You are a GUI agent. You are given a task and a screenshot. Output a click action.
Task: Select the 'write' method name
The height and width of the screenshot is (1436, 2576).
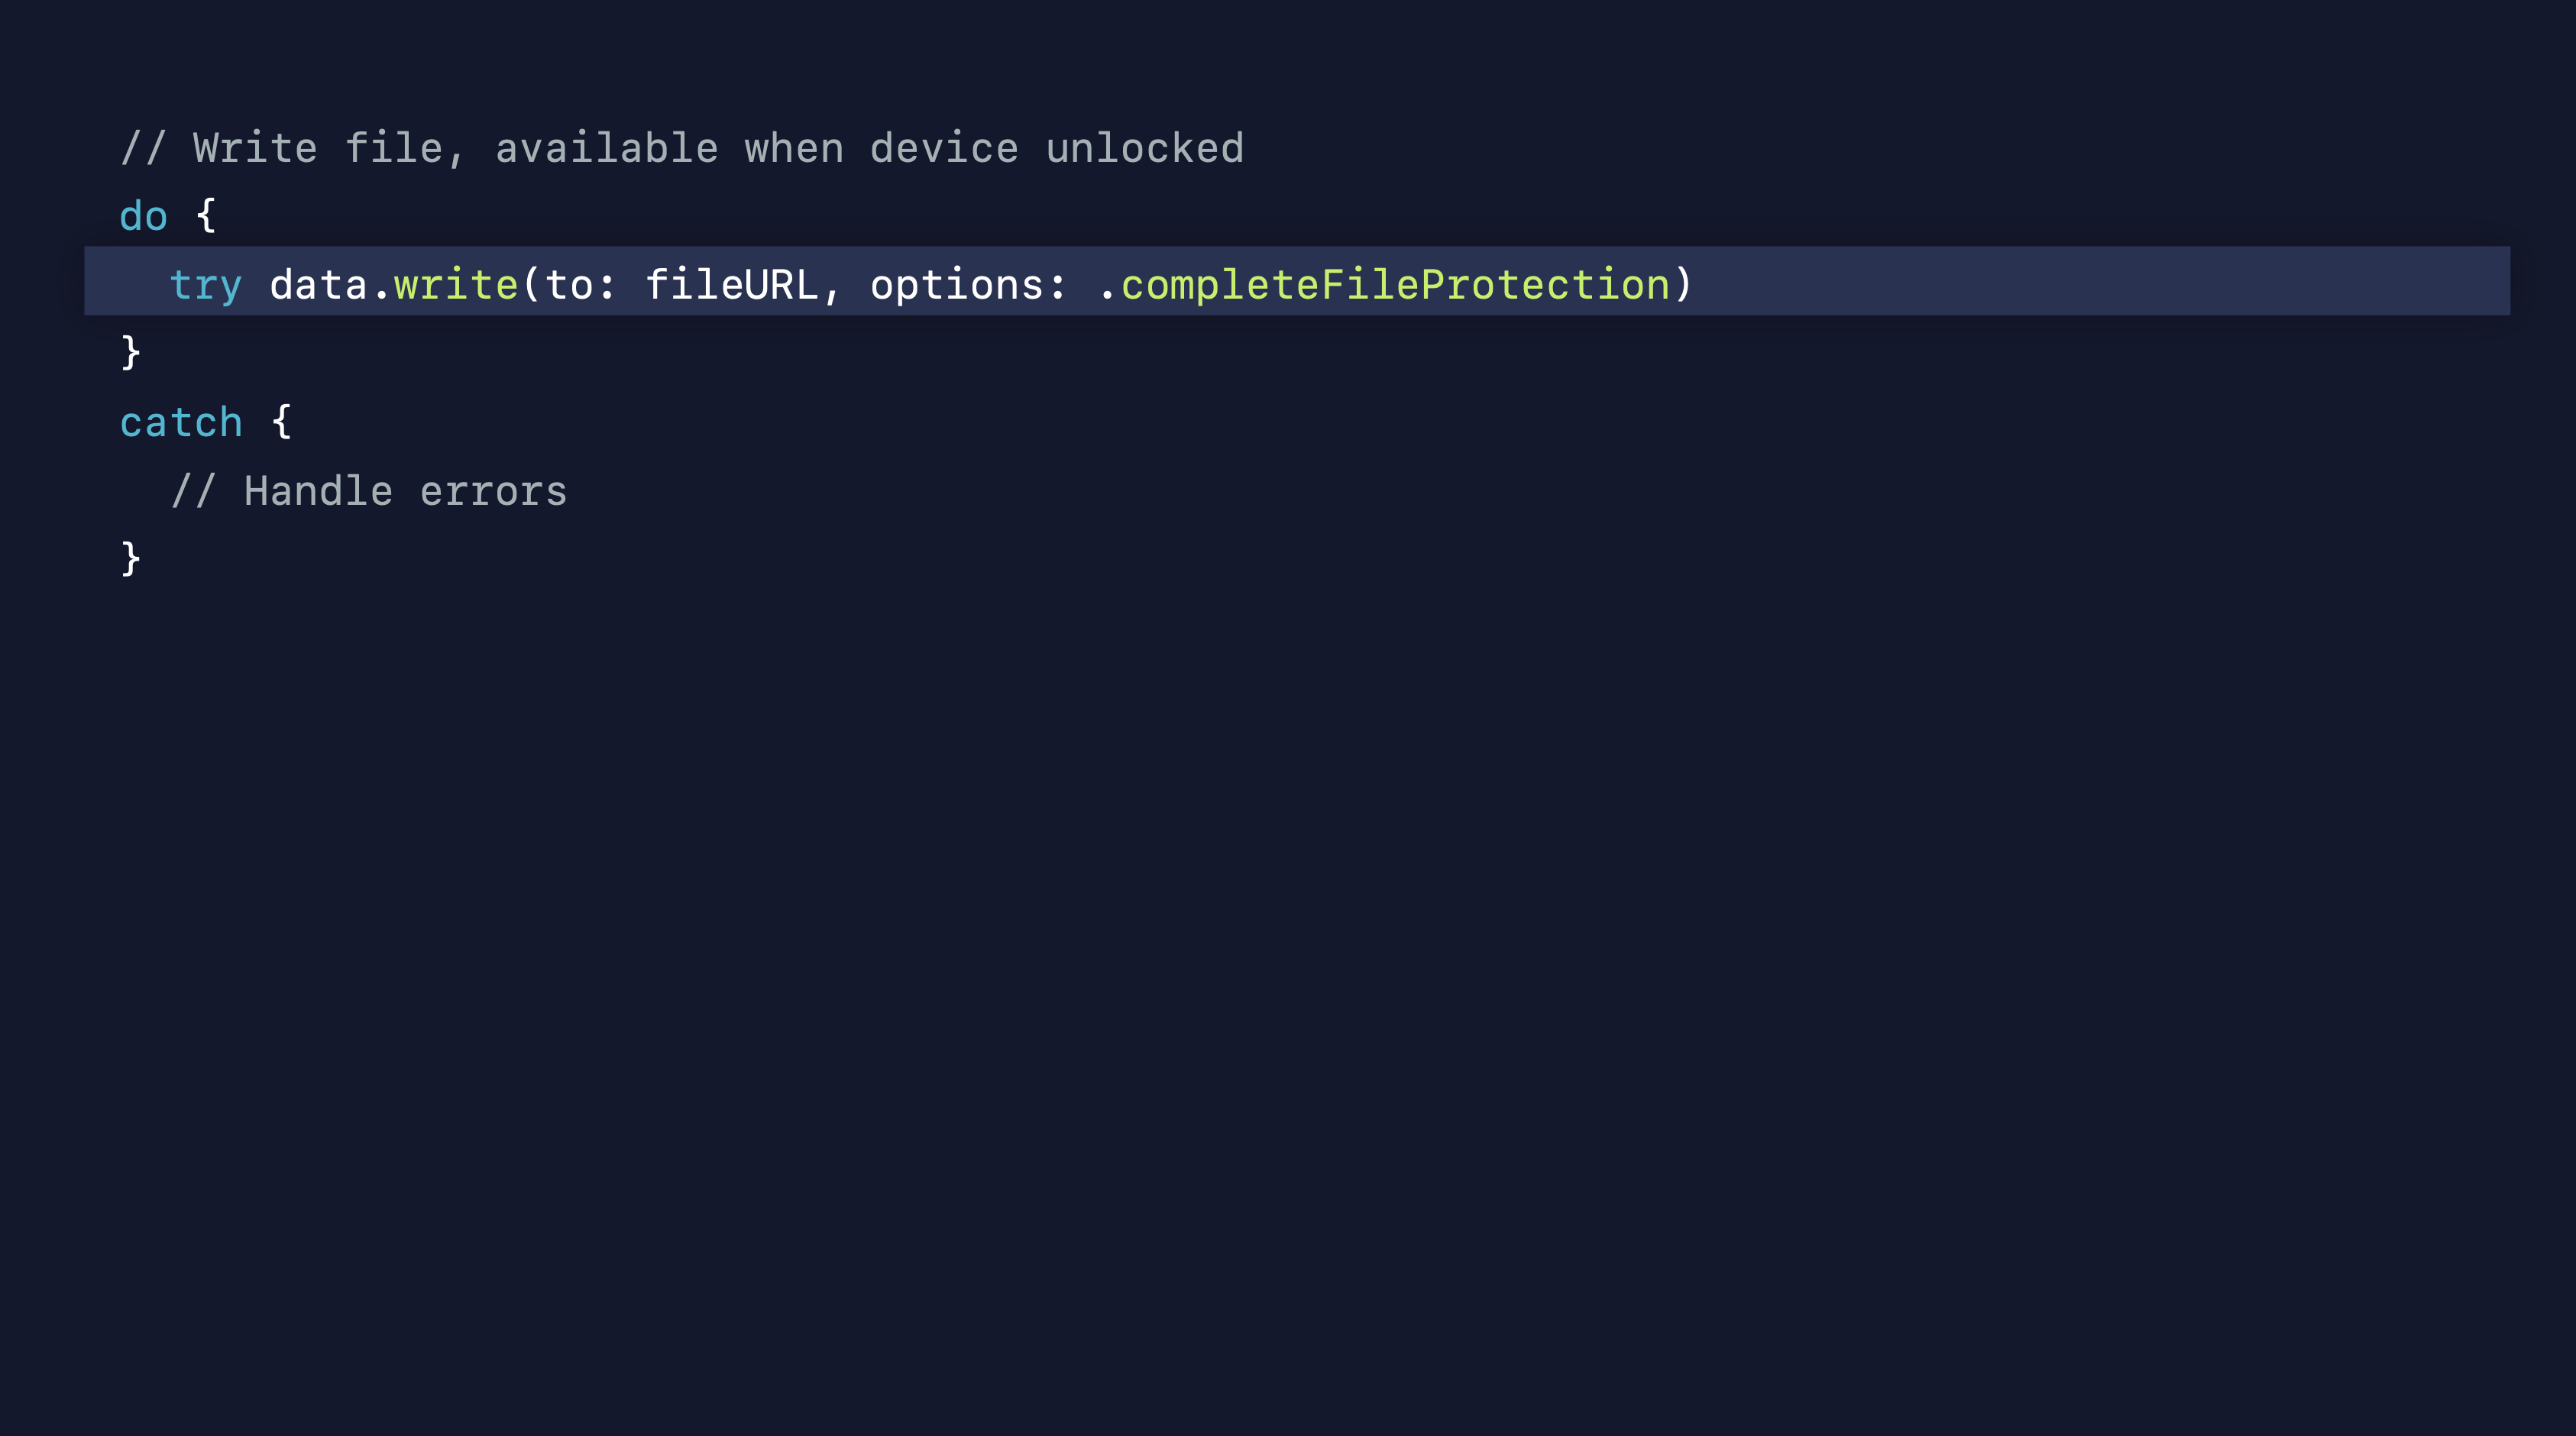(456, 284)
